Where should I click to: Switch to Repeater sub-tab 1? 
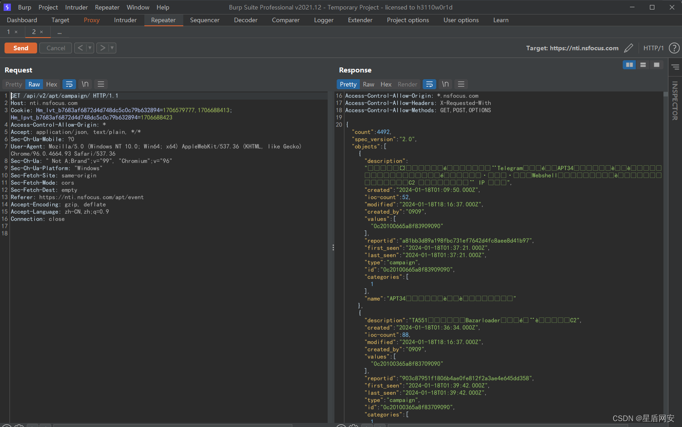[x=8, y=32]
